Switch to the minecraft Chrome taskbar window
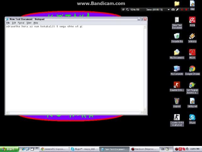Screen dimensions: 202x152 [54, 149]
